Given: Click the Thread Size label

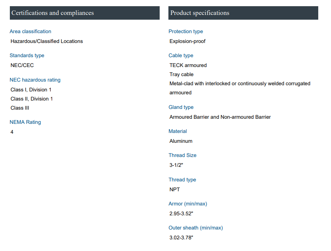Looking at the screenshot, I should (182, 155).
